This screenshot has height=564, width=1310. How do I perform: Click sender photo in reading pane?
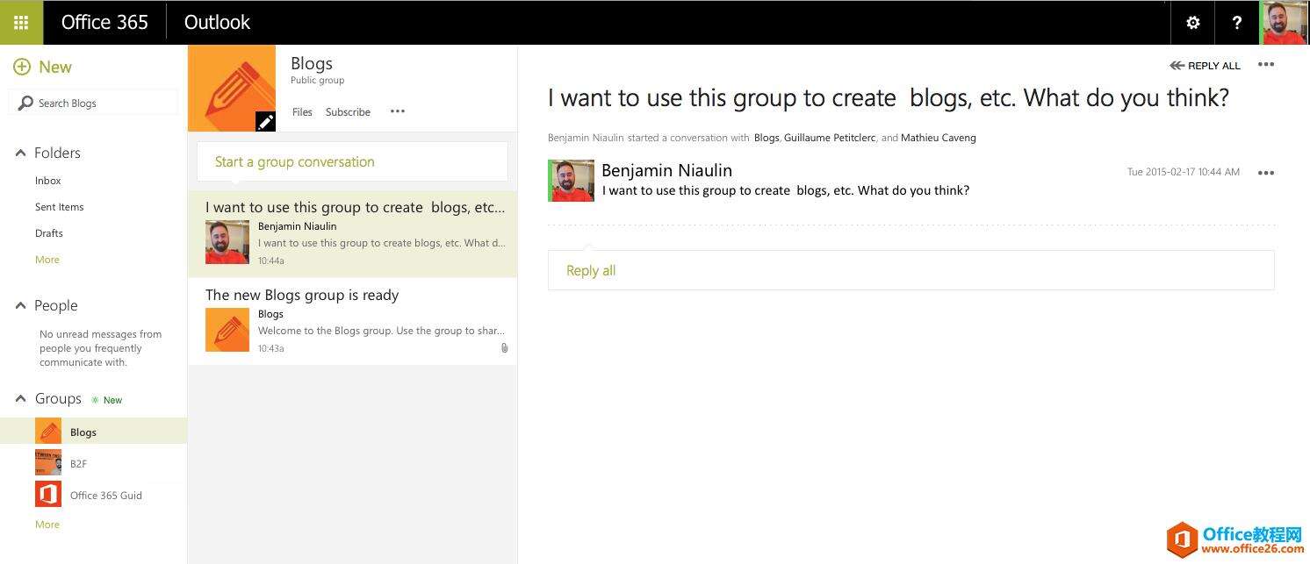(x=572, y=181)
